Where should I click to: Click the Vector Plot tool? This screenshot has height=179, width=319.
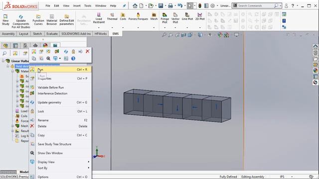click(175, 18)
